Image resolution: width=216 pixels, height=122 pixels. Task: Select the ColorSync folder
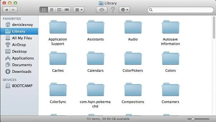coord(58,90)
